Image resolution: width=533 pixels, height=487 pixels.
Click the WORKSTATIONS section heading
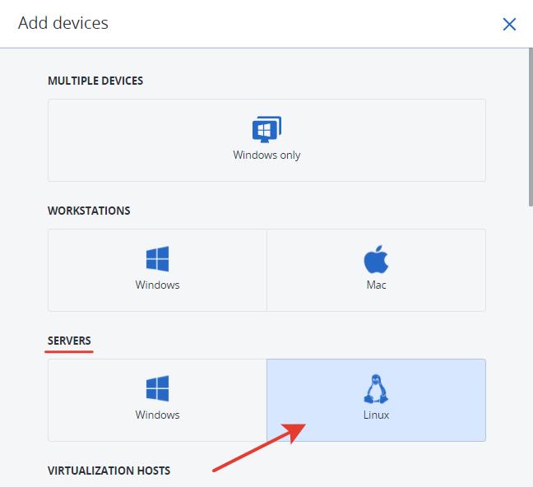89,211
